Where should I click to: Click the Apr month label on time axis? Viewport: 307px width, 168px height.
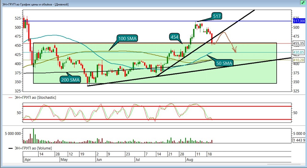pyautogui.click(x=28, y=160)
